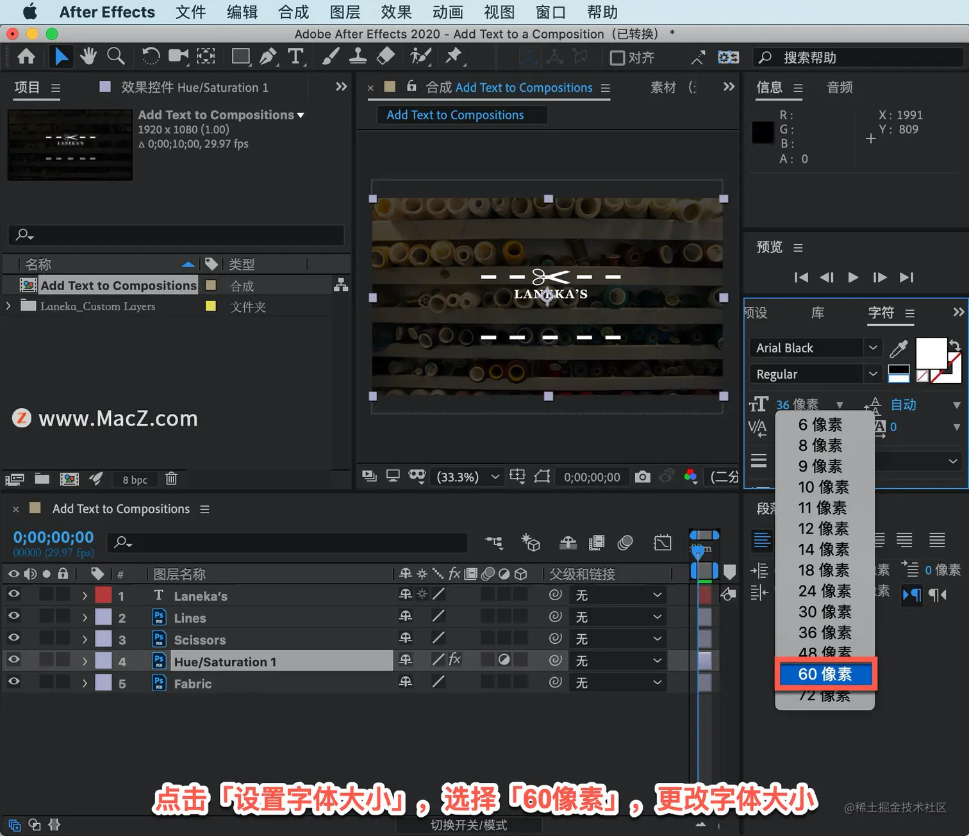Viewport: 969px width, 836px height.
Task: Select the Puppet Pin tool
Action: pyautogui.click(x=454, y=57)
